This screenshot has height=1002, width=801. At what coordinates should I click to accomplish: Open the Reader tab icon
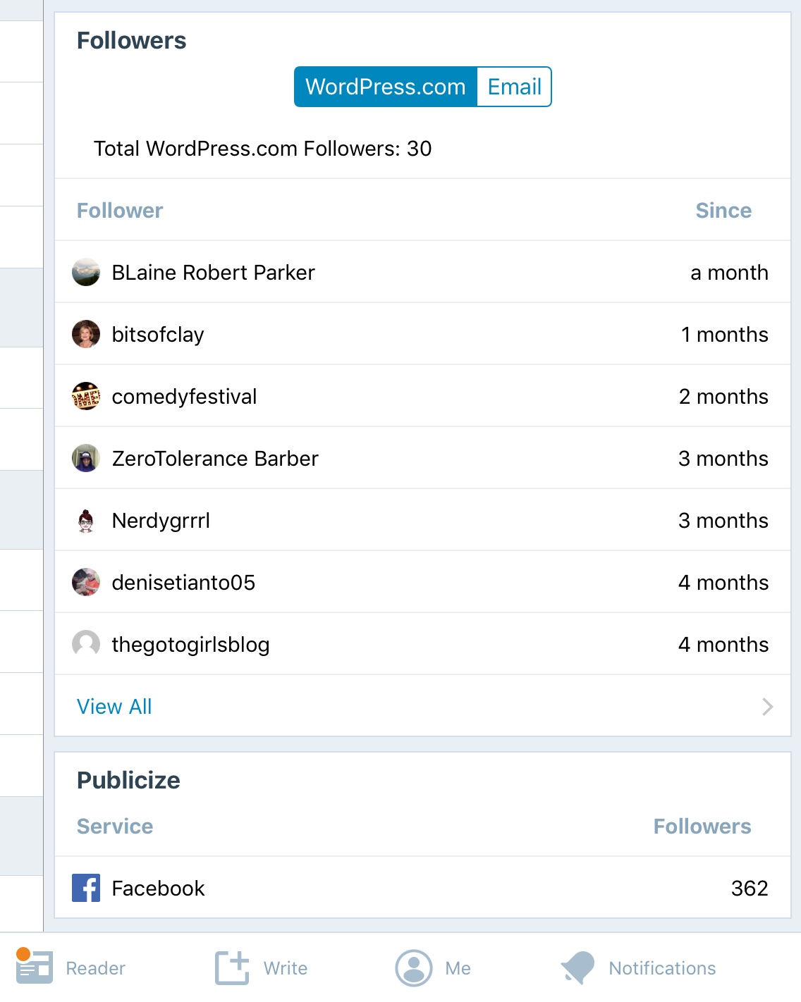34,967
